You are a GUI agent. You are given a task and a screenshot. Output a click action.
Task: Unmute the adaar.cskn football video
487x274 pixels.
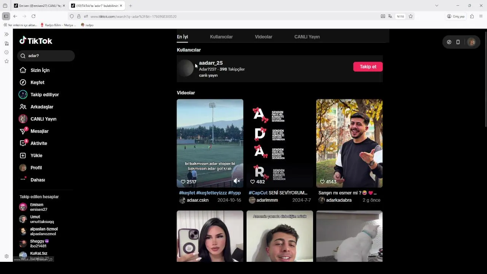(237, 181)
